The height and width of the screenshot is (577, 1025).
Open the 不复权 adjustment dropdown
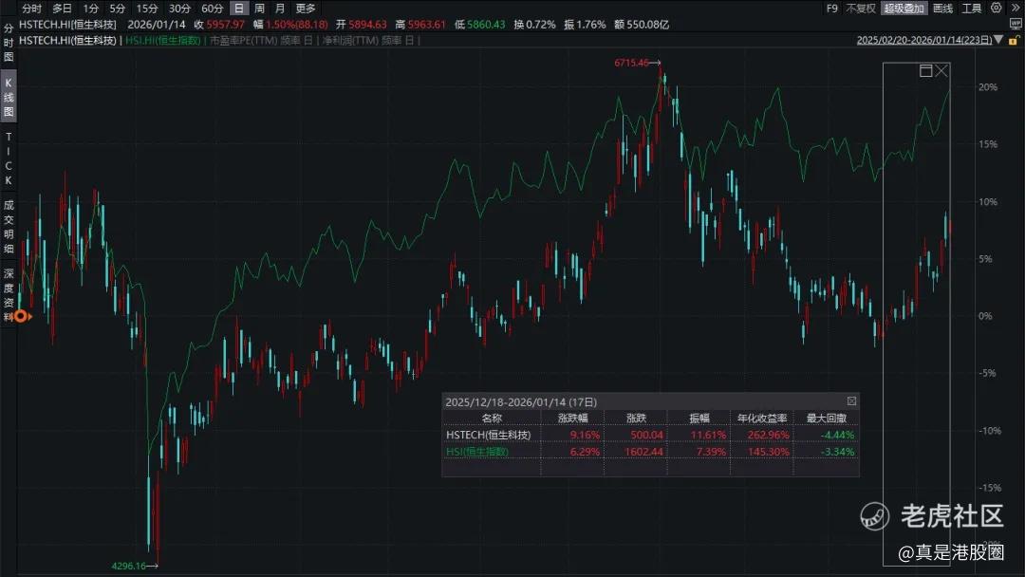pos(860,8)
